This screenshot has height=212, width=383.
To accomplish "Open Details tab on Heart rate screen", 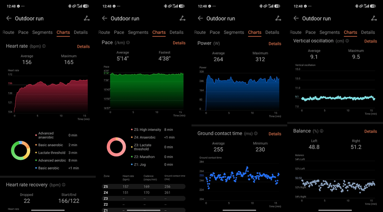I will (81, 32).
